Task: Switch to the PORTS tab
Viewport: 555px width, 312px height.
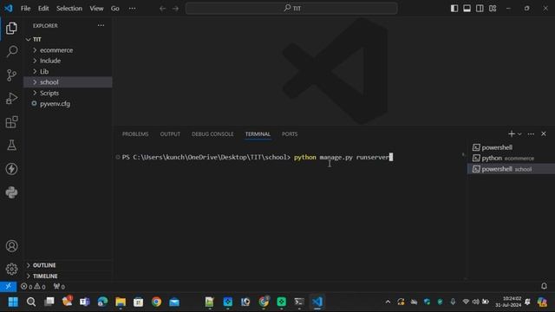Action: tap(290, 134)
